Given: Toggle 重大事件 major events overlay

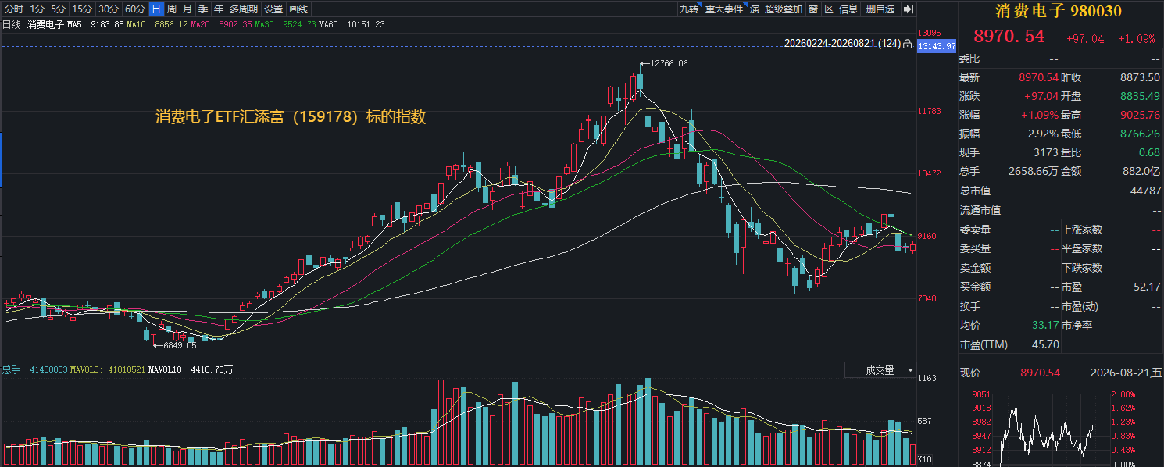Looking at the screenshot, I should click(724, 9).
